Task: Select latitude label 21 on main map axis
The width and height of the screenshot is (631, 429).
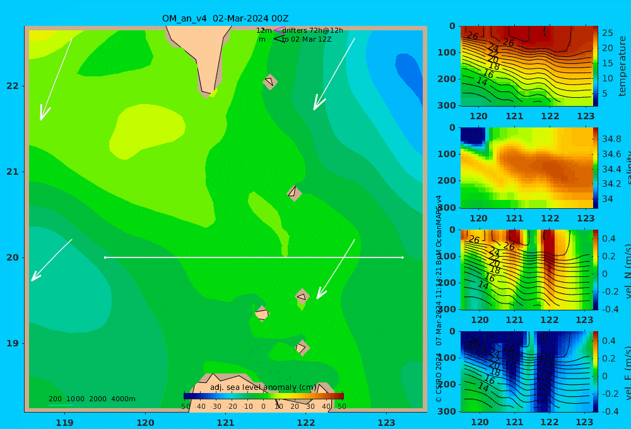Action: [13, 172]
